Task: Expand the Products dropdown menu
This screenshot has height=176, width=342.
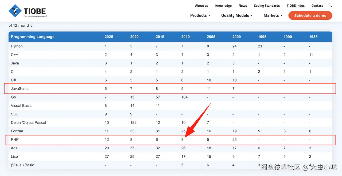Action: click(x=200, y=15)
